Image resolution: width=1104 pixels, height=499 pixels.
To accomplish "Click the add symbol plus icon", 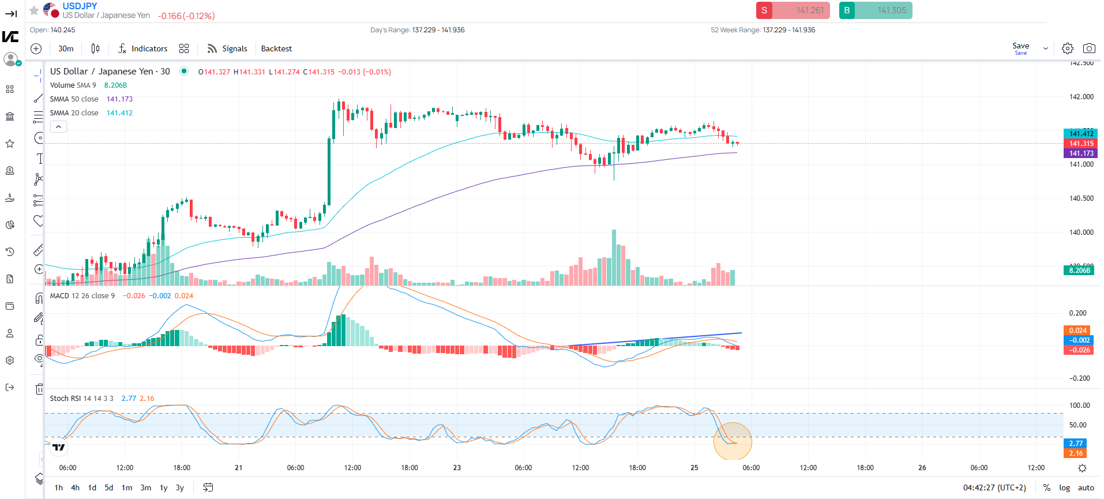I will [36, 48].
